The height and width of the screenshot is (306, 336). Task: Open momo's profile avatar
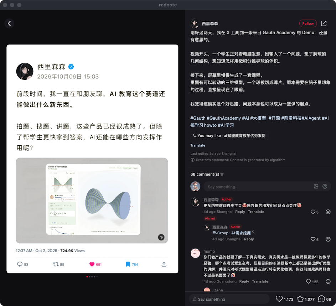tap(195, 253)
